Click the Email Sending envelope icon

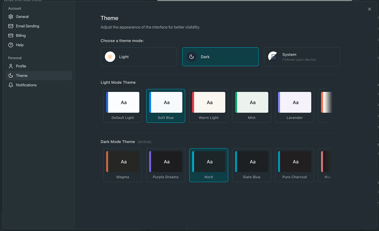[x=11, y=26]
